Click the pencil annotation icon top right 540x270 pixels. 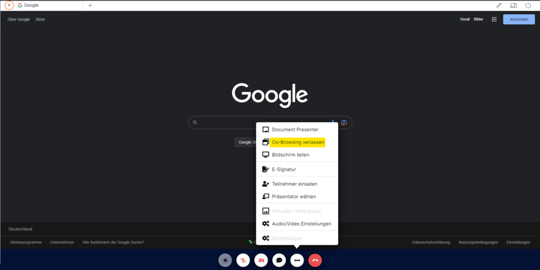(498, 5)
